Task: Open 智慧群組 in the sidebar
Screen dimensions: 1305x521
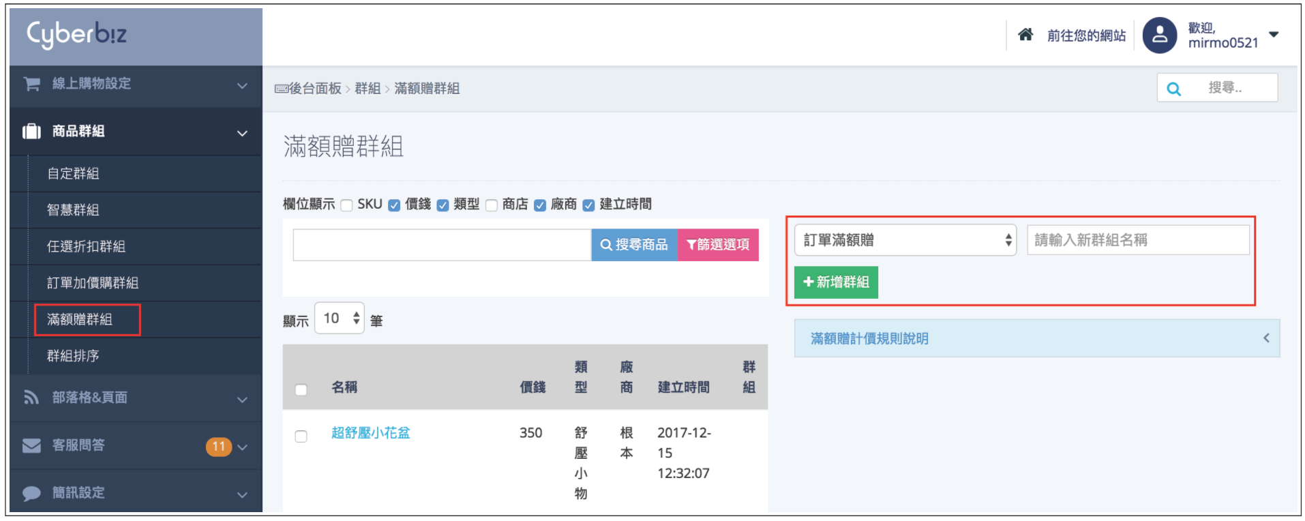Action: (x=73, y=210)
